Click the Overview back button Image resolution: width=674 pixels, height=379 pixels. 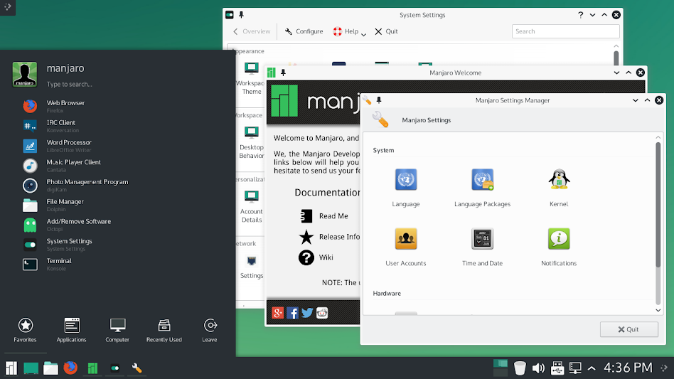coord(252,31)
